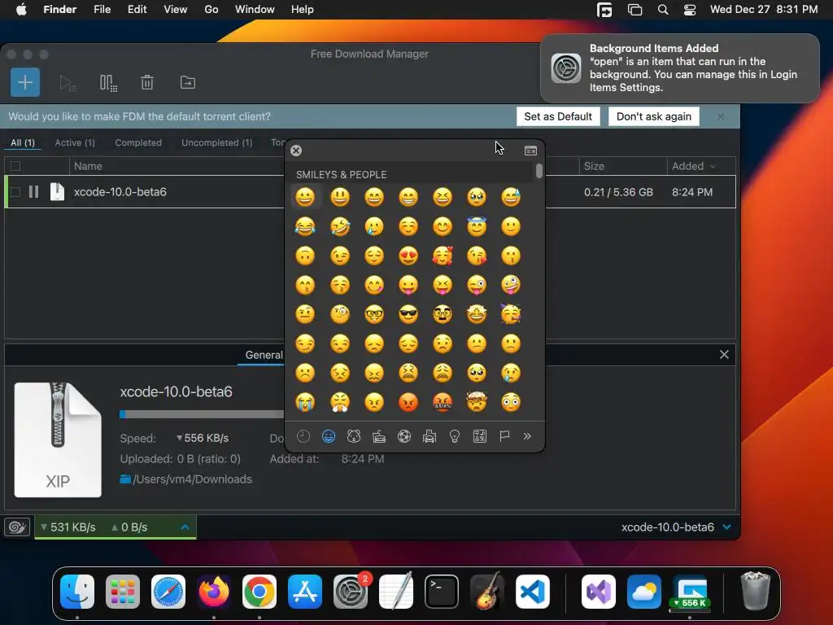Expand the xcode-10.0-beta6 status bar dropdown
833x625 pixels.
(726, 527)
